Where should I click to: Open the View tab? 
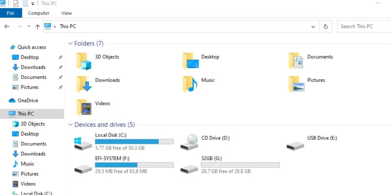pyautogui.click(x=66, y=13)
